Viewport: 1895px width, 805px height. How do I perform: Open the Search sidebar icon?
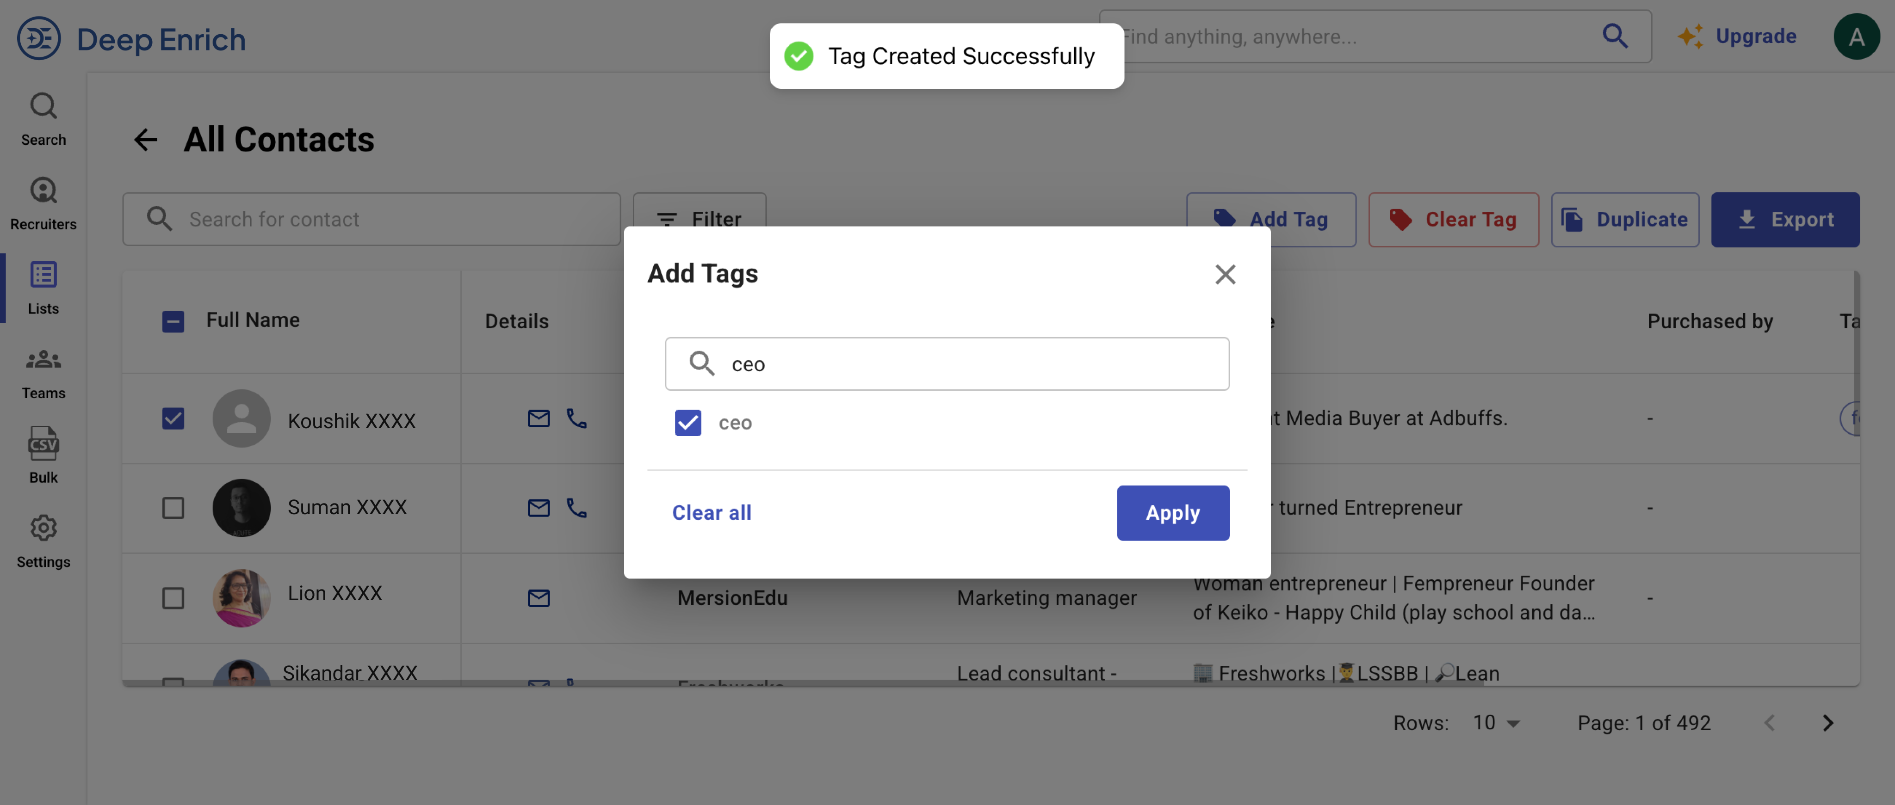(43, 118)
